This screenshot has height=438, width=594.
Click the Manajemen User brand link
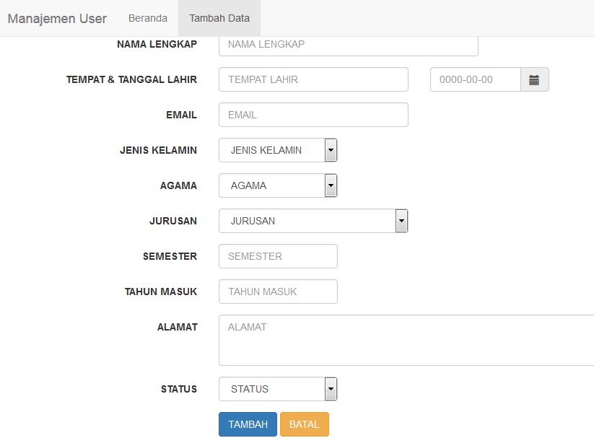tap(57, 18)
